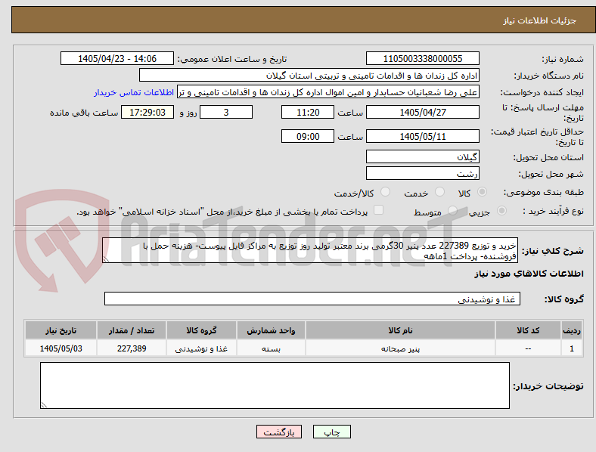Select the متوسط purchase type radio
Image resolution: width=596 pixels, height=452 pixels.
[x=452, y=210]
